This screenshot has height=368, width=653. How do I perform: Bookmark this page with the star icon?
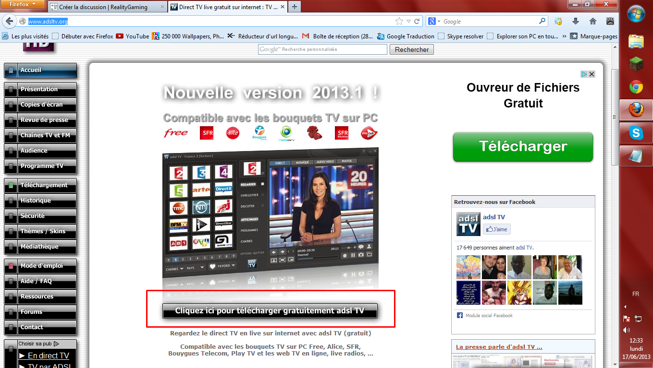coord(399,22)
